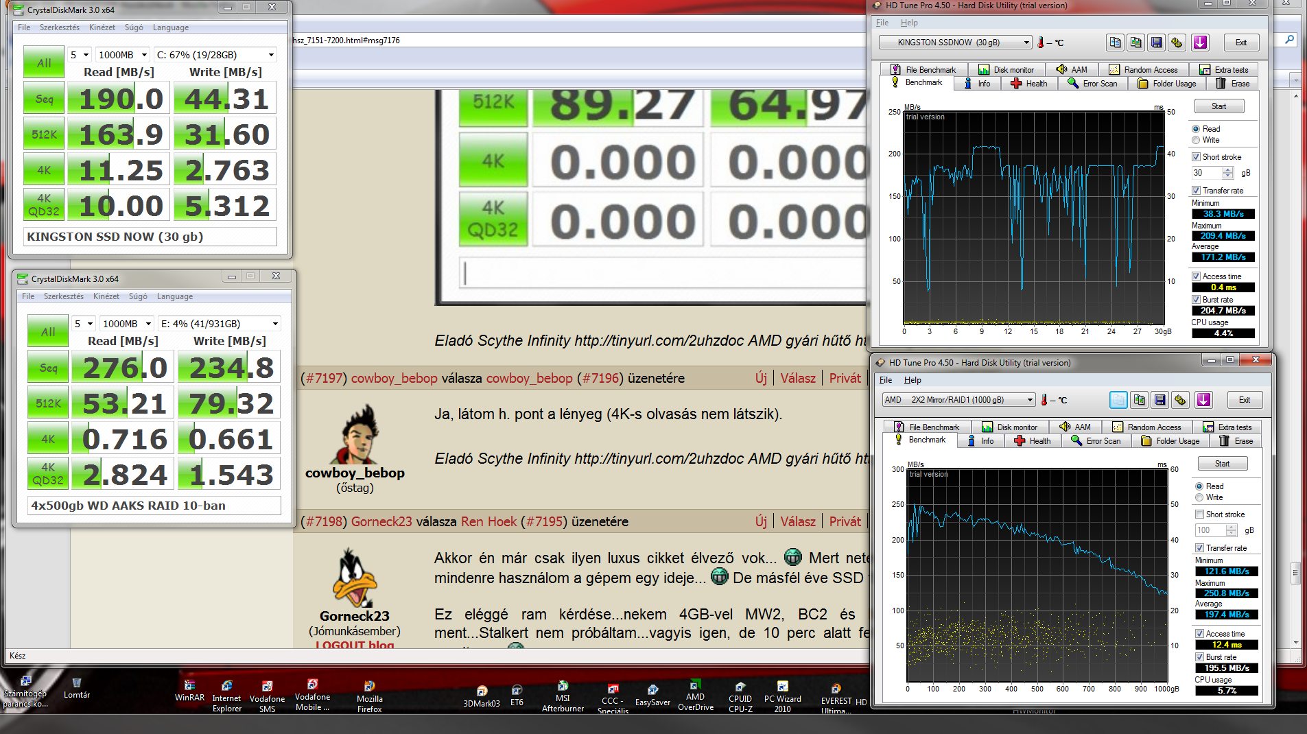Viewport: 1307px width, 734px height.
Task: Run All tests in Kingston CrystalDiskMark
Action: (x=44, y=62)
